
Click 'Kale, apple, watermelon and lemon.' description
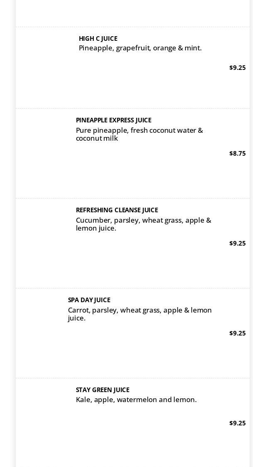point(136,400)
